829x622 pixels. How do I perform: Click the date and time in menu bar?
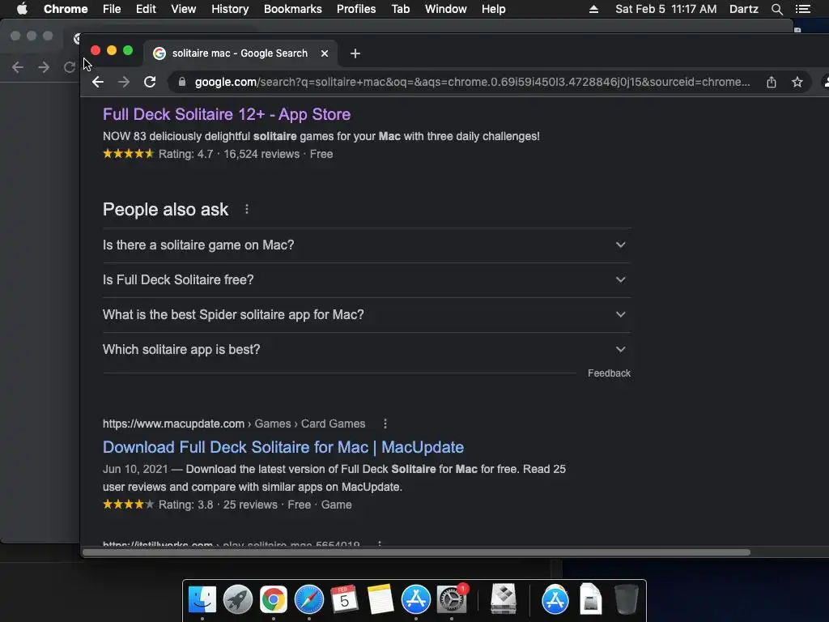[x=666, y=9]
